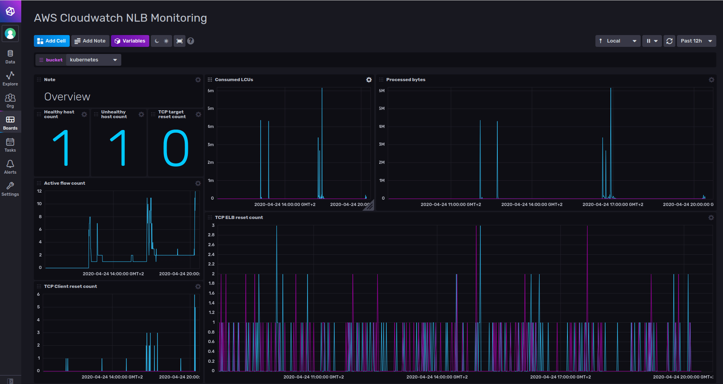Click the Add Cell button
The width and height of the screenshot is (723, 384).
point(51,41)
